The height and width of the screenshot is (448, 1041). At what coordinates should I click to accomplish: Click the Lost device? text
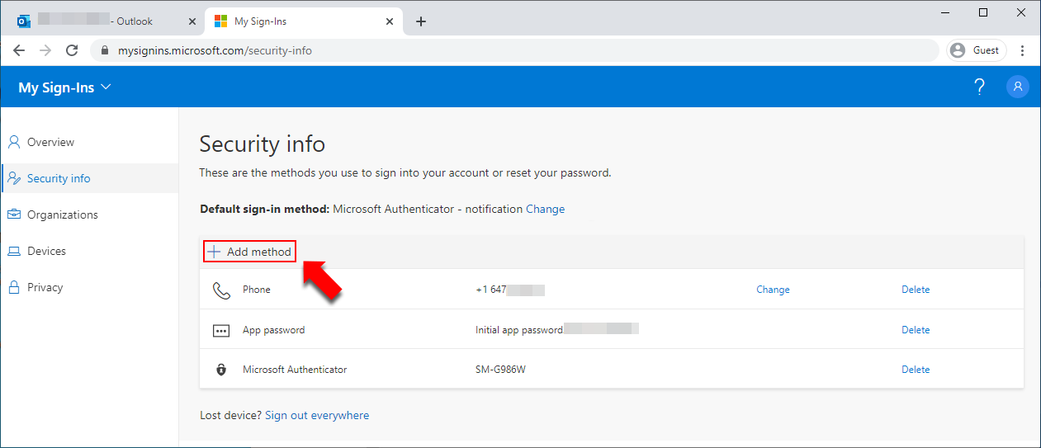click(231, 415)
